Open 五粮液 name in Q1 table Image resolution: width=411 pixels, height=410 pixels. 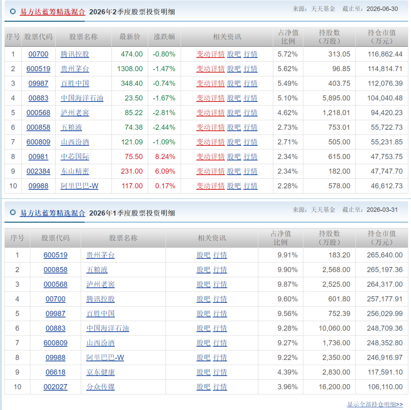pyautogui.click(x=97, y=270)
